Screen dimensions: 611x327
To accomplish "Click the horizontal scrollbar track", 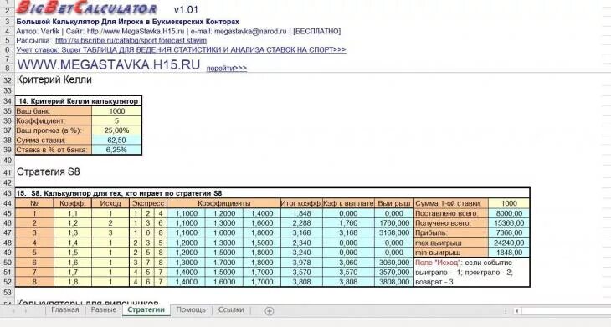I will click(566, 311).
